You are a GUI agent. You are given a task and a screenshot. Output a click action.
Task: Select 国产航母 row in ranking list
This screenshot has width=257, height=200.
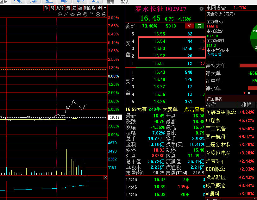(x=216, y=137)
